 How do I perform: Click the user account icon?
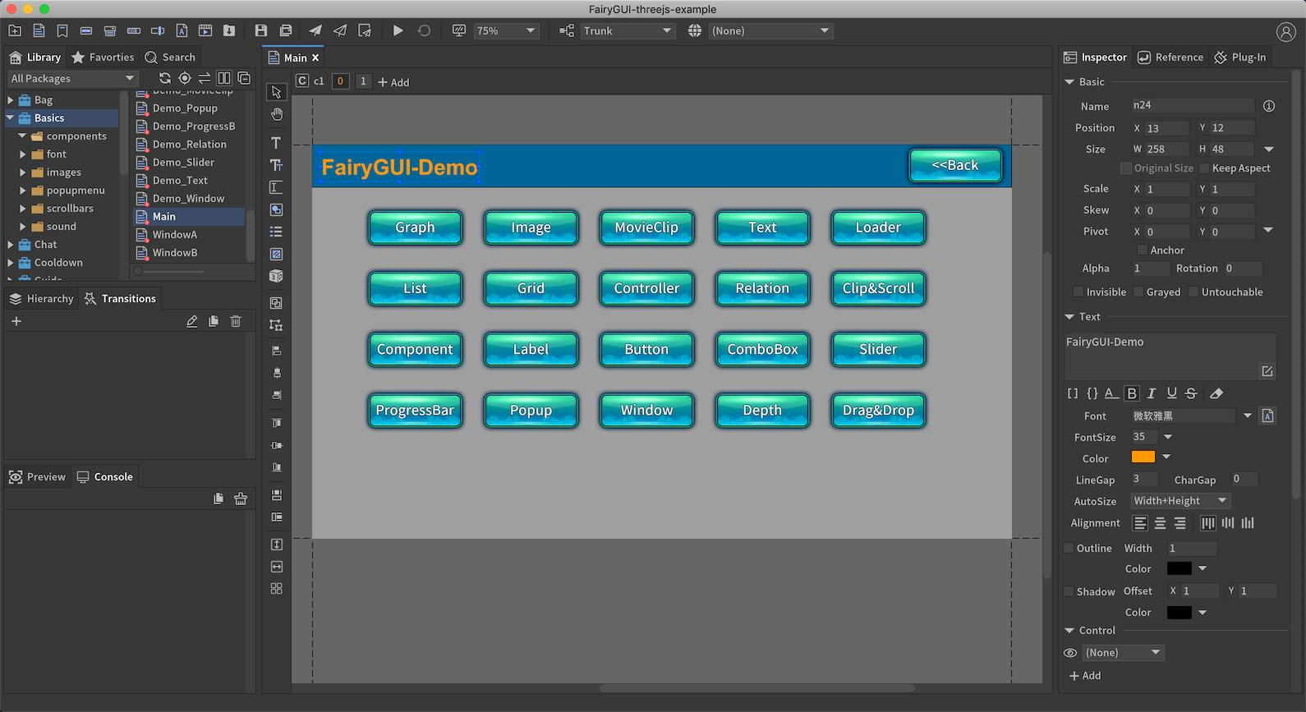pos(1285,31)
